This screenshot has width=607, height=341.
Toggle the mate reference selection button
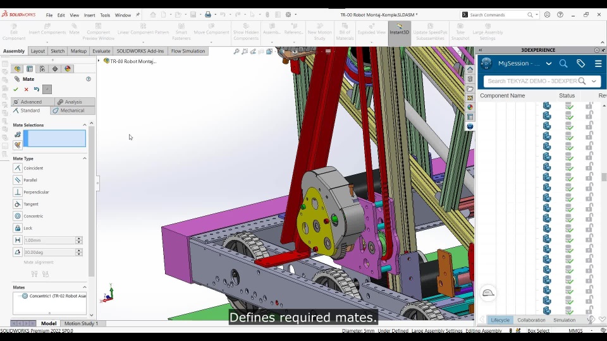[18, 135]
